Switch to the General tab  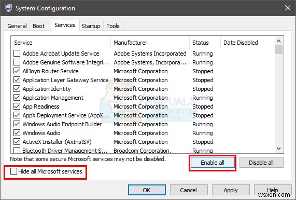[x=17, y=26]
